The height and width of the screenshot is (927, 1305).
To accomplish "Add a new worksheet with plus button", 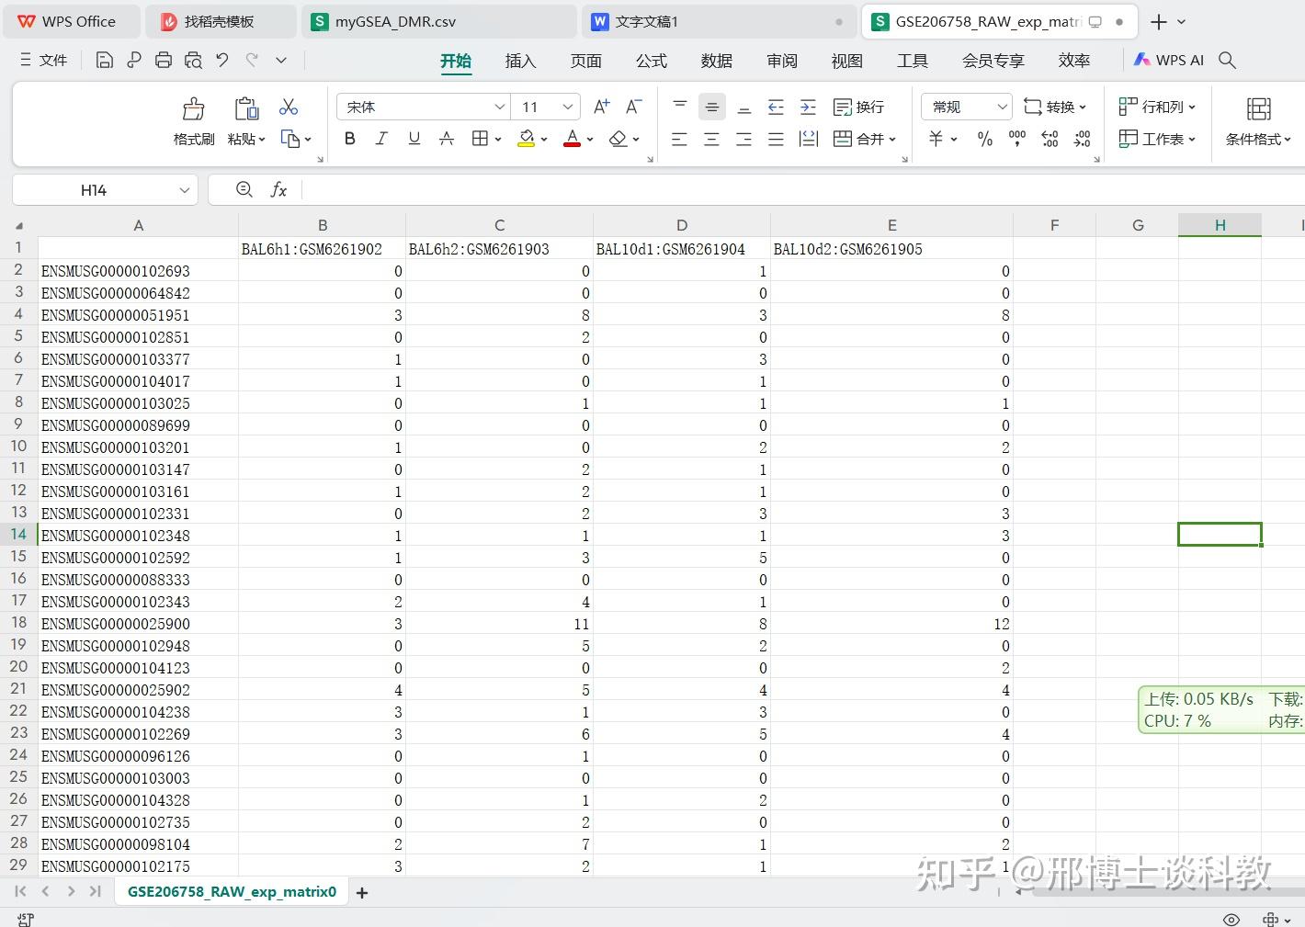I will (361, 891).
